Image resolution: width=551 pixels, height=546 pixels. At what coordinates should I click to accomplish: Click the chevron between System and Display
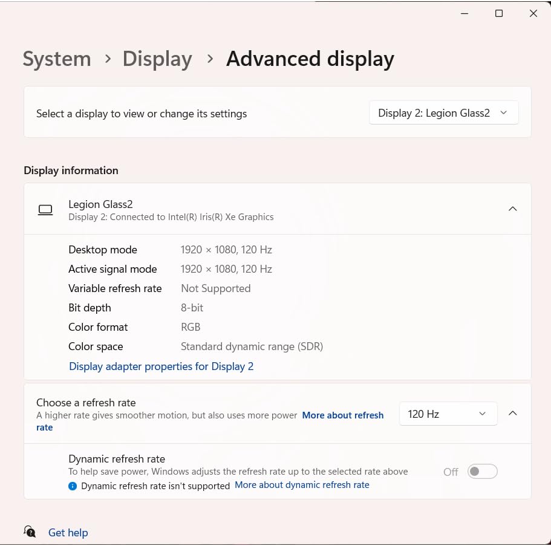108,59
